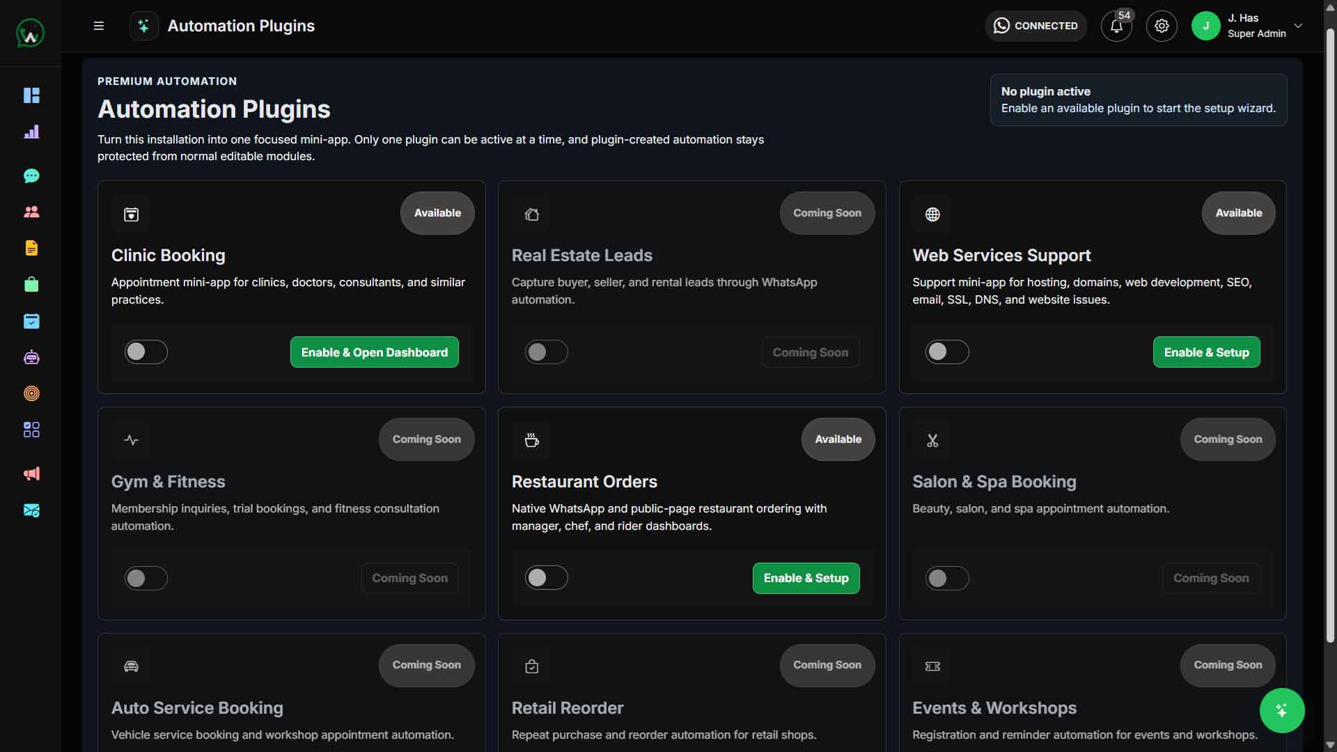Toggle the Restaurant Orders plugin switch

[x=547, y=578]
